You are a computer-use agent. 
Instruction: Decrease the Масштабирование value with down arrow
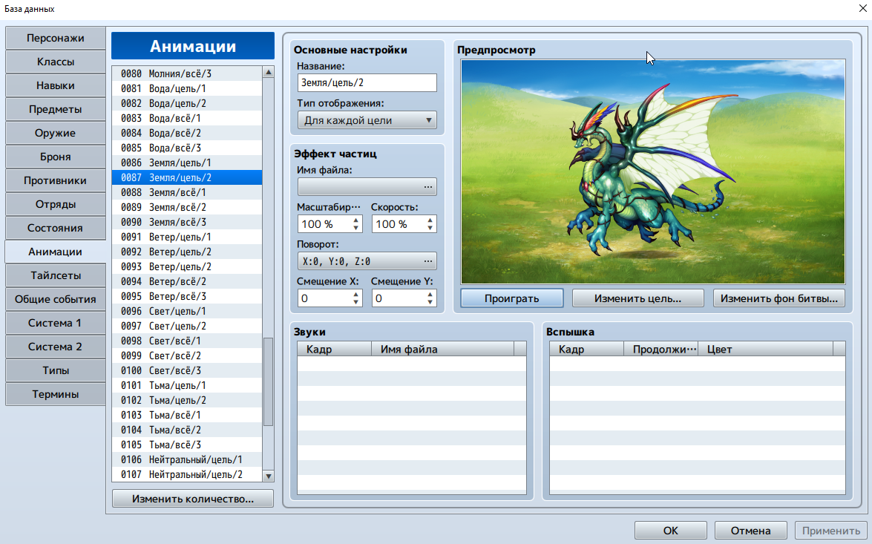click(x=356, y=228)
